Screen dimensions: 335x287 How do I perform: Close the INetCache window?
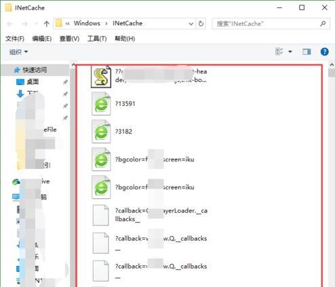click(324, 7)
